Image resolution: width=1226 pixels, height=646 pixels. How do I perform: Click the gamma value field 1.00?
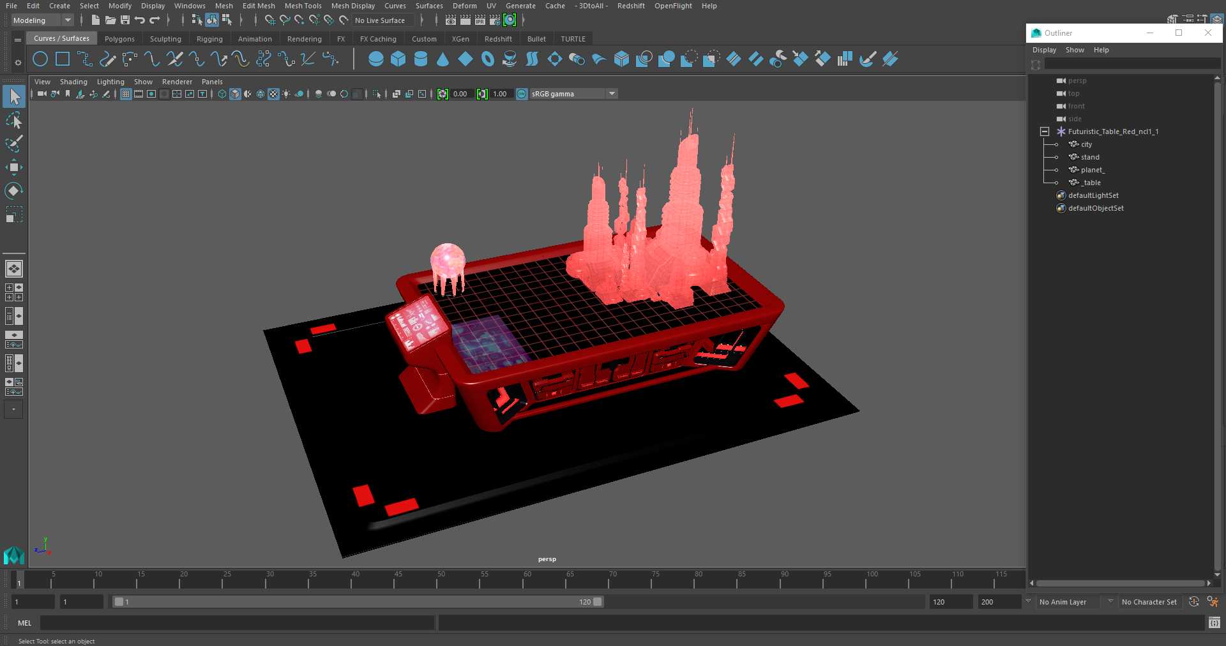coord(501,94)
